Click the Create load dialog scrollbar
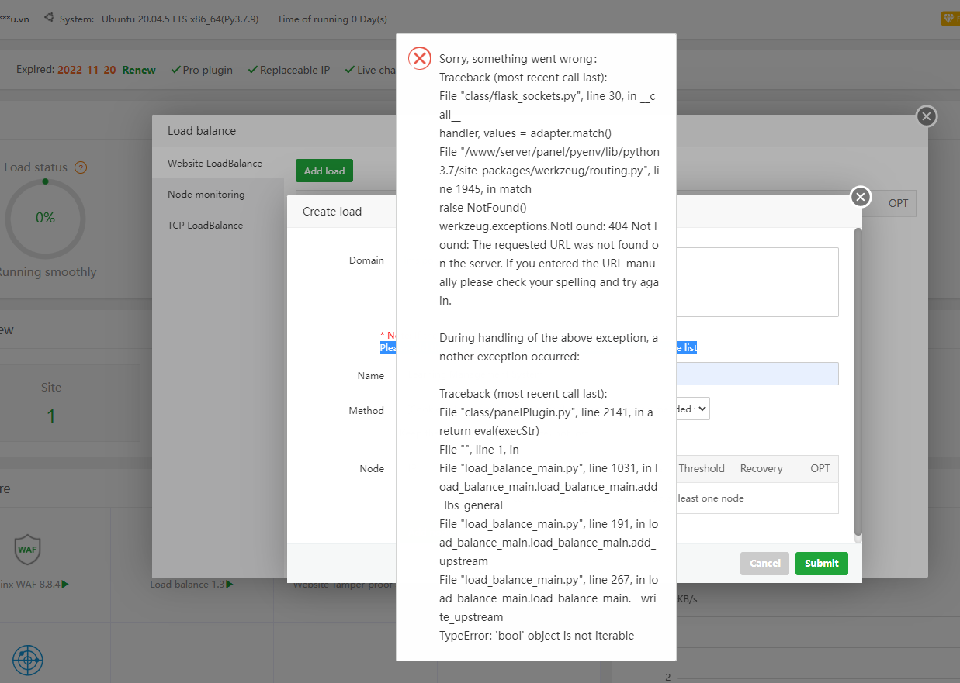960x683 pixels. tap(858, 380)
